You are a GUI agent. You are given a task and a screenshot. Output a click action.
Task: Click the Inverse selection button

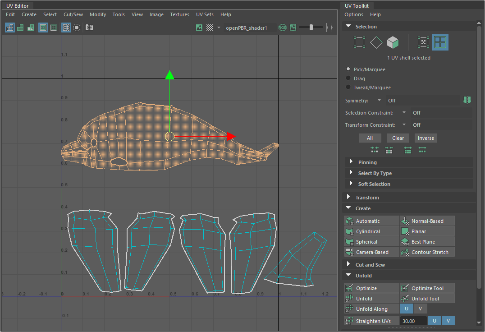(x=426, y=138)
